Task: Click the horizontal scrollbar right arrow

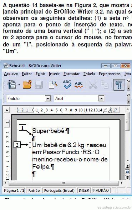Action: coord(122,183)
